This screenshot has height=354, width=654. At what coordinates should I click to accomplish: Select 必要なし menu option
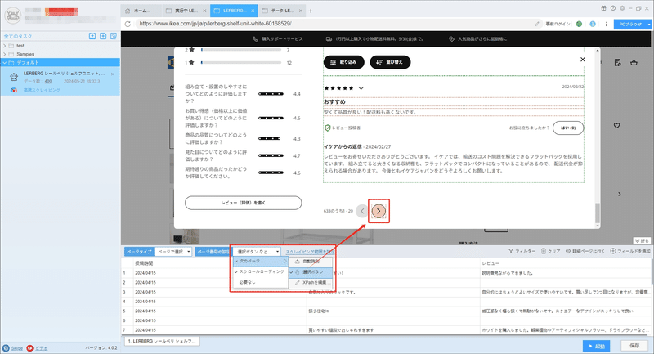coord(260,282)
